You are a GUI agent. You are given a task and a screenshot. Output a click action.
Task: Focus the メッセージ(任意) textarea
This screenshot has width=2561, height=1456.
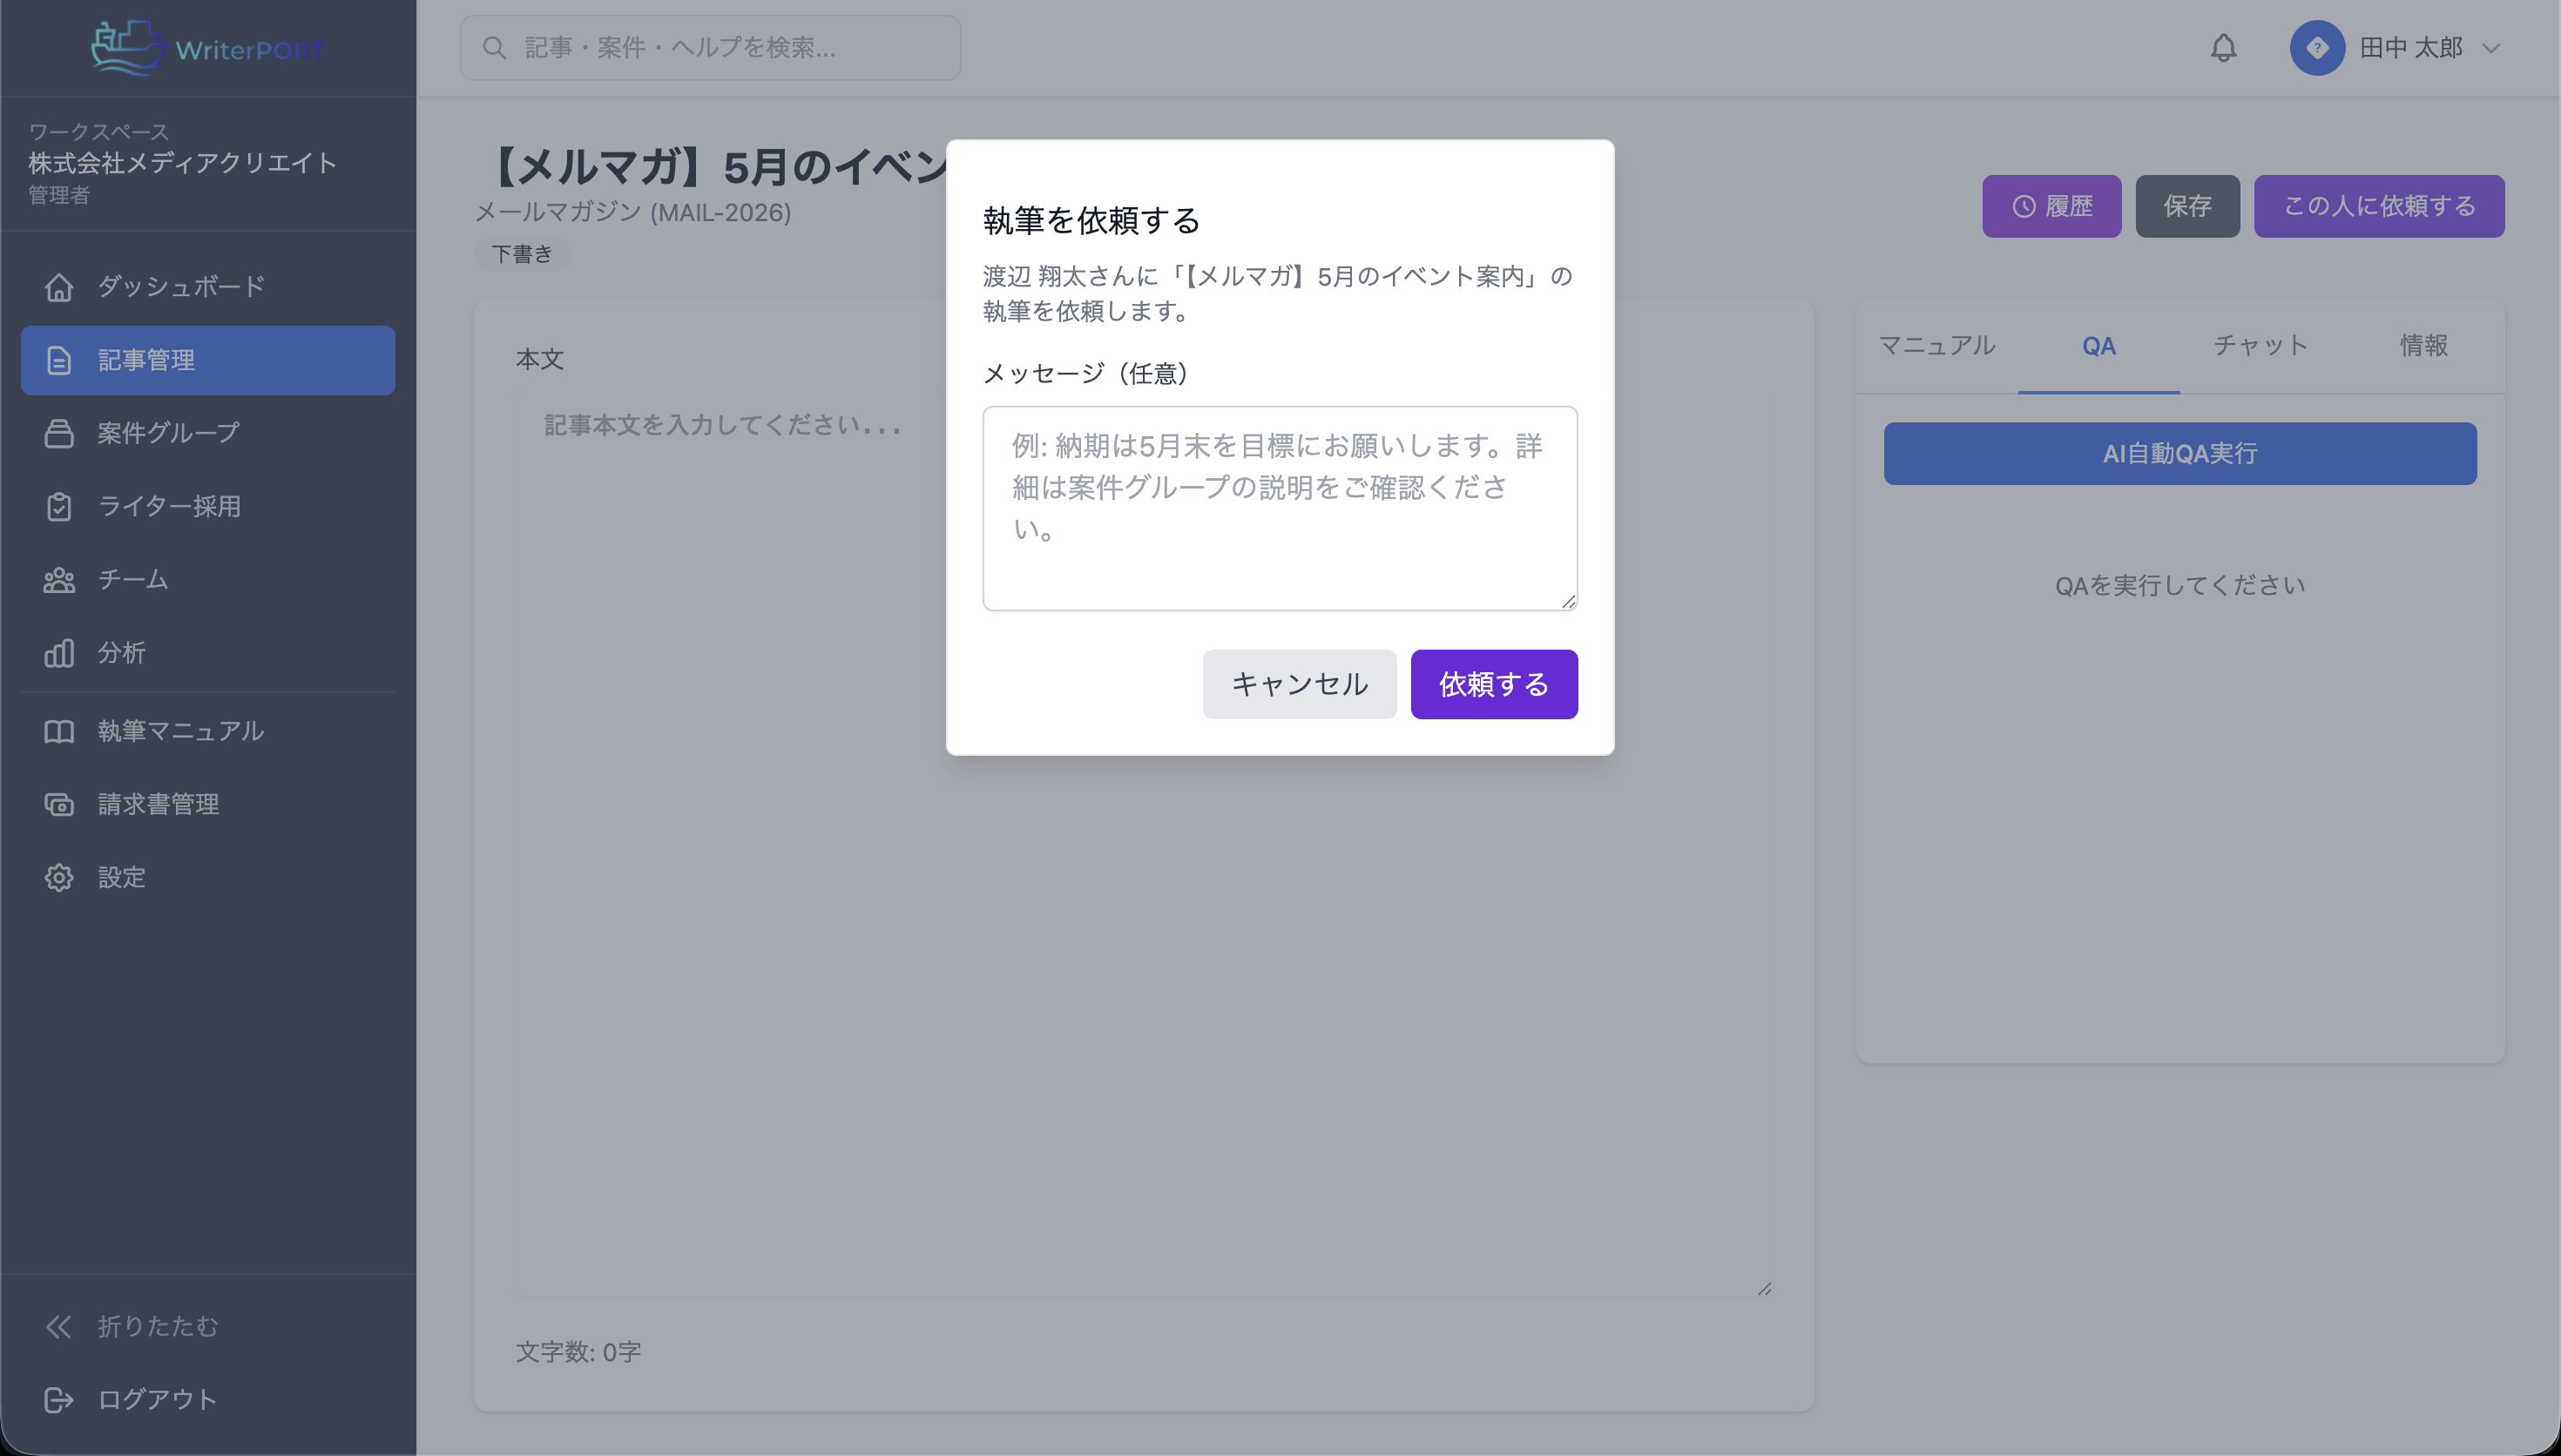click(x=1280, y=508)
